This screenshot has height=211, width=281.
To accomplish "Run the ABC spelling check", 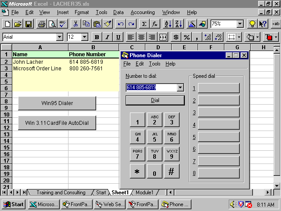I will [62, 24].
